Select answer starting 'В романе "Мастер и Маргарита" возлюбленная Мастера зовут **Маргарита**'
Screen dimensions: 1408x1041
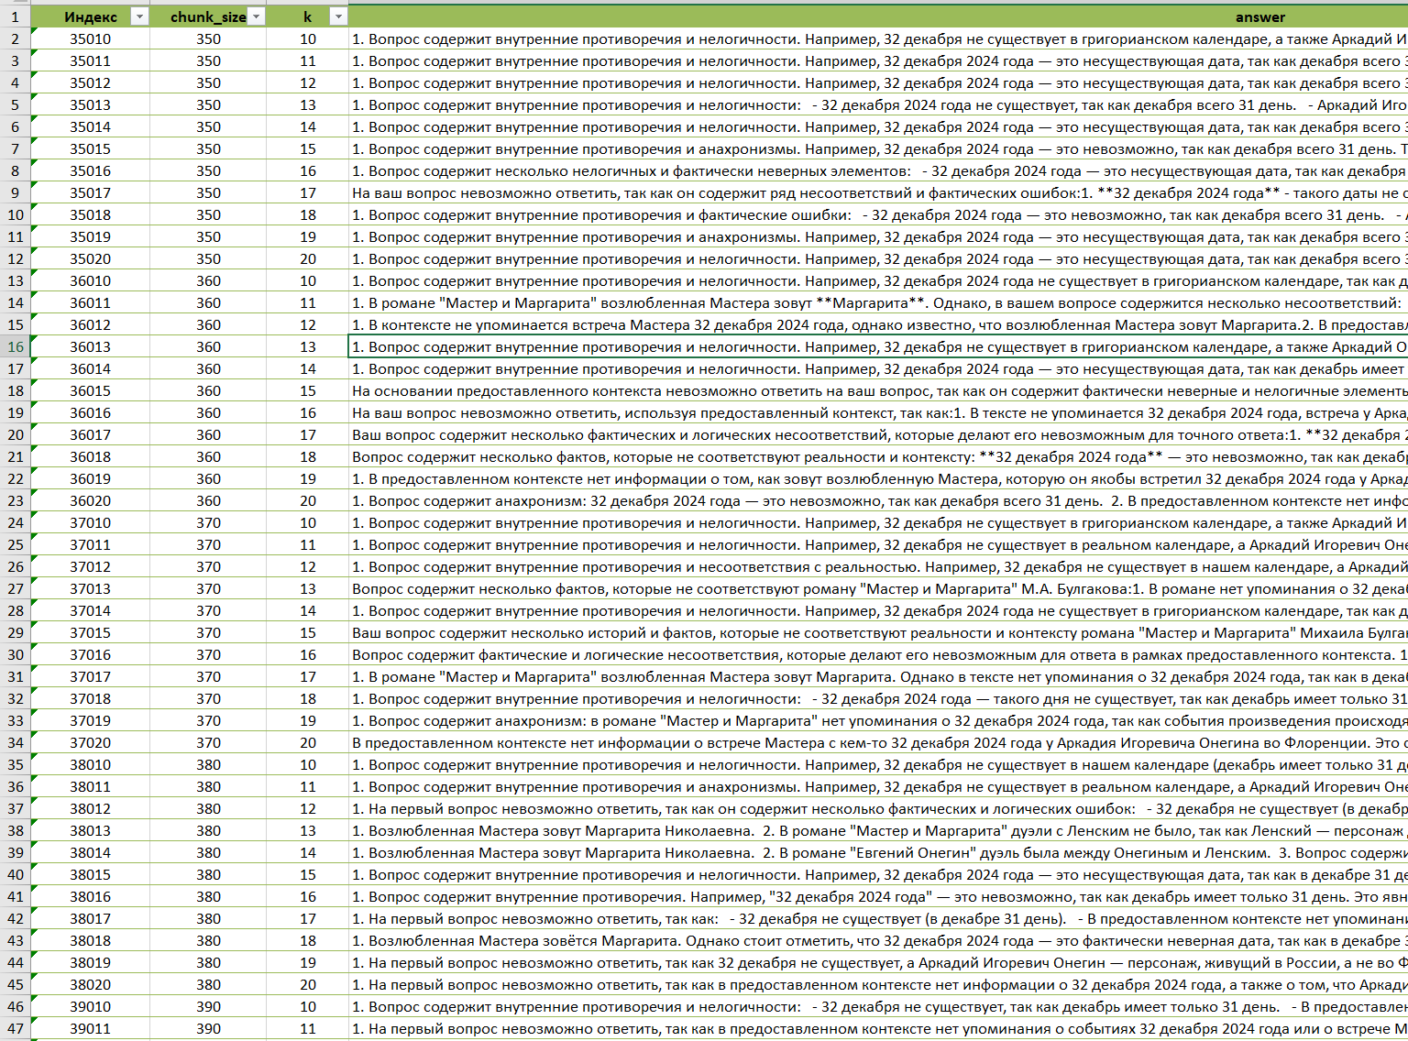click(x=878, y=302)
